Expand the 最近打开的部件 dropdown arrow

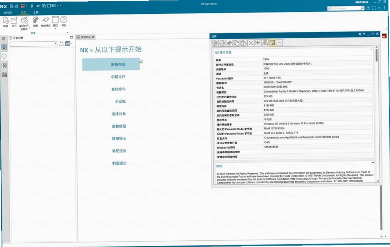pos(29,28)
